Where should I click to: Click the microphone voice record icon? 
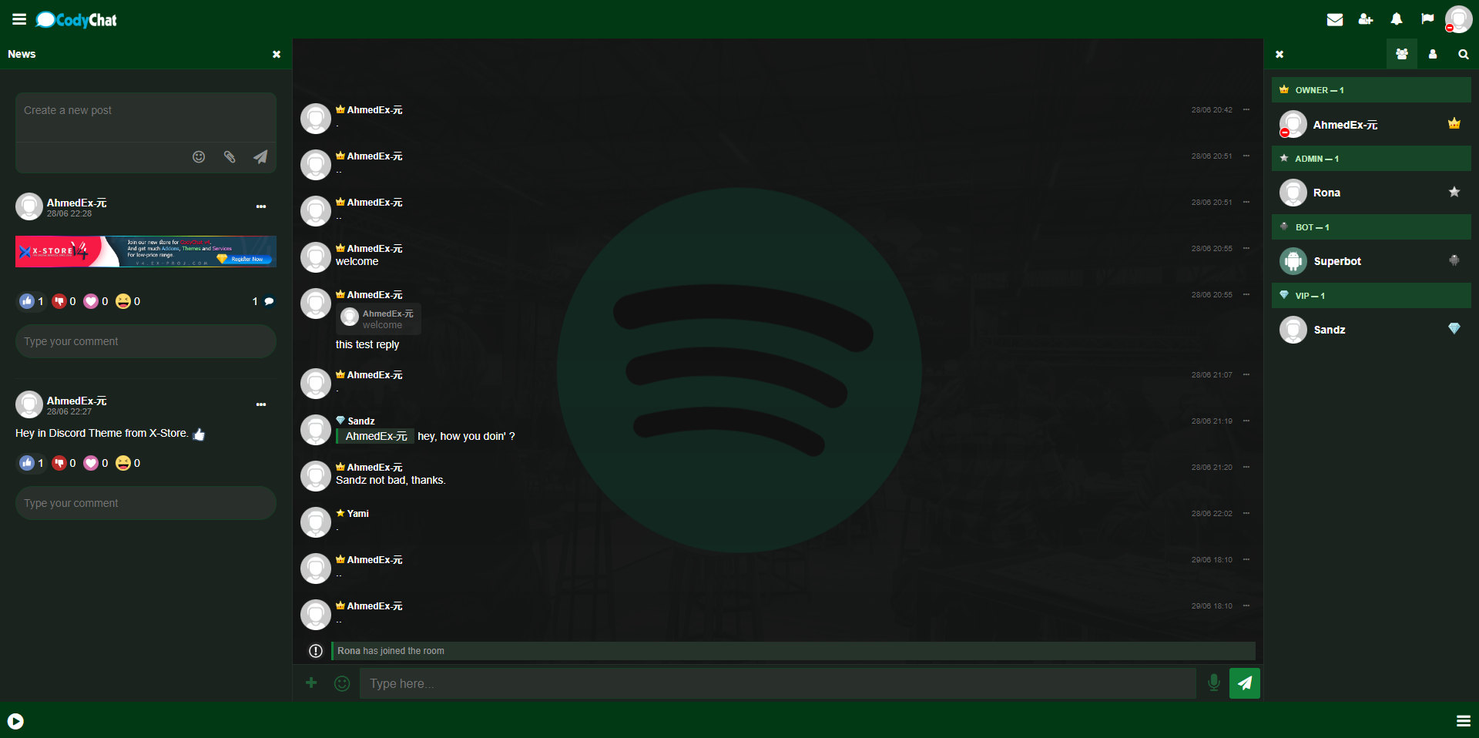coord(1214,683)
